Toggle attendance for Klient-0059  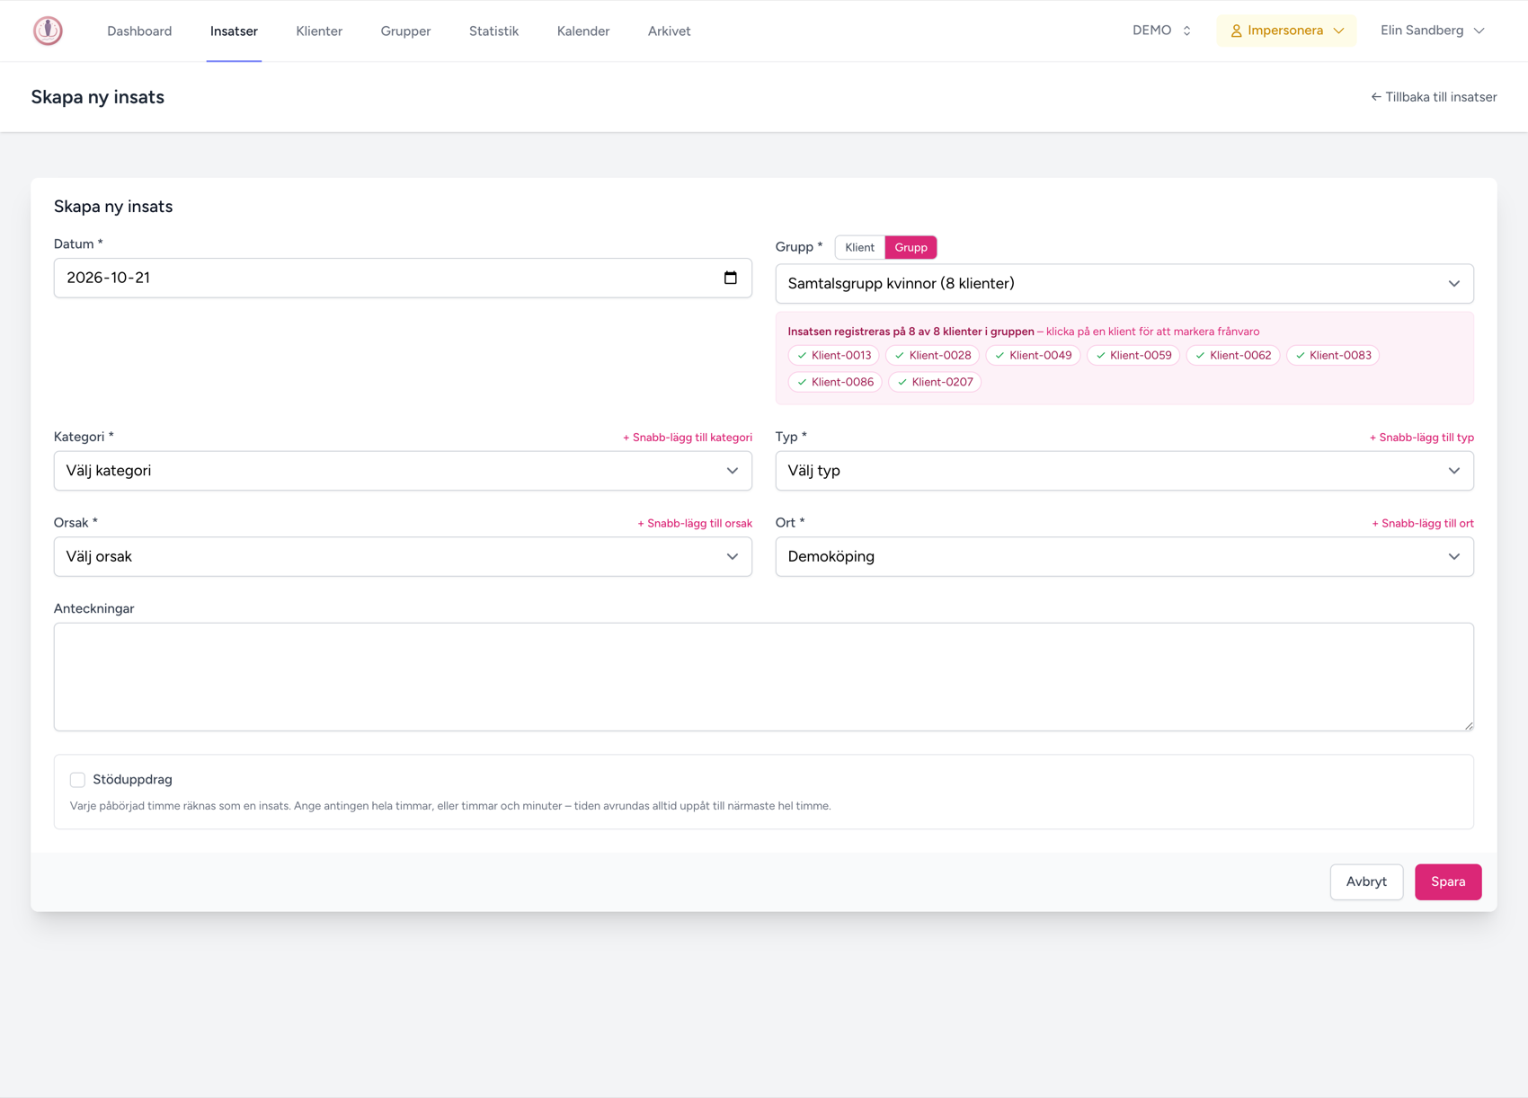[x=1133, y=355]
